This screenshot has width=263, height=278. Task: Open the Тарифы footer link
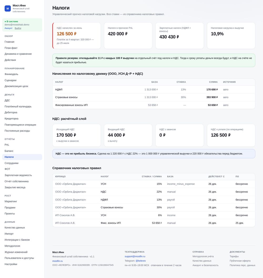[234, 256]
